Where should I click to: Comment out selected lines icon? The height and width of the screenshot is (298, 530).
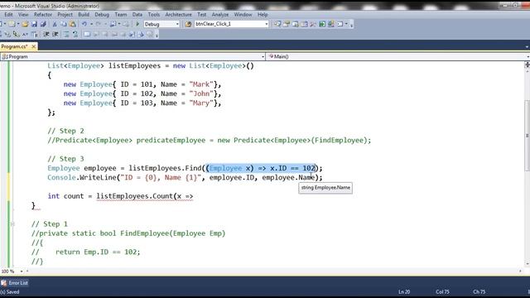click(66, 34)
